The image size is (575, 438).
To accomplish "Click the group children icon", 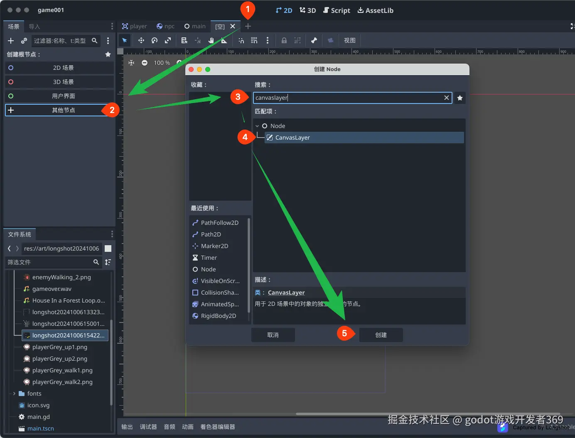I will pos(297,40).
